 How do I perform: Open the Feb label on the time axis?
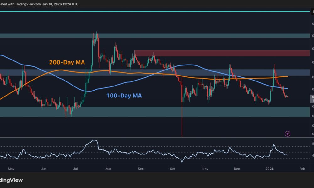click(302, 169)
